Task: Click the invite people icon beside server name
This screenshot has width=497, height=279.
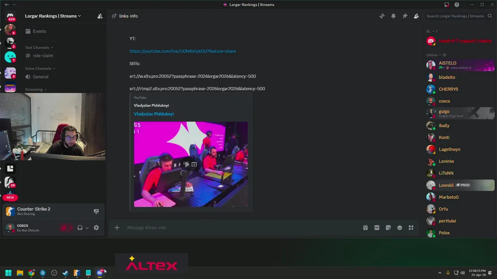Action: [100, 16]
